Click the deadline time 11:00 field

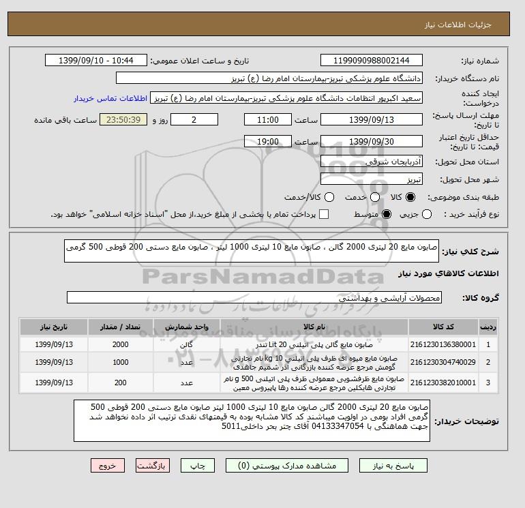pyautogui.click(x=268, y=119)
